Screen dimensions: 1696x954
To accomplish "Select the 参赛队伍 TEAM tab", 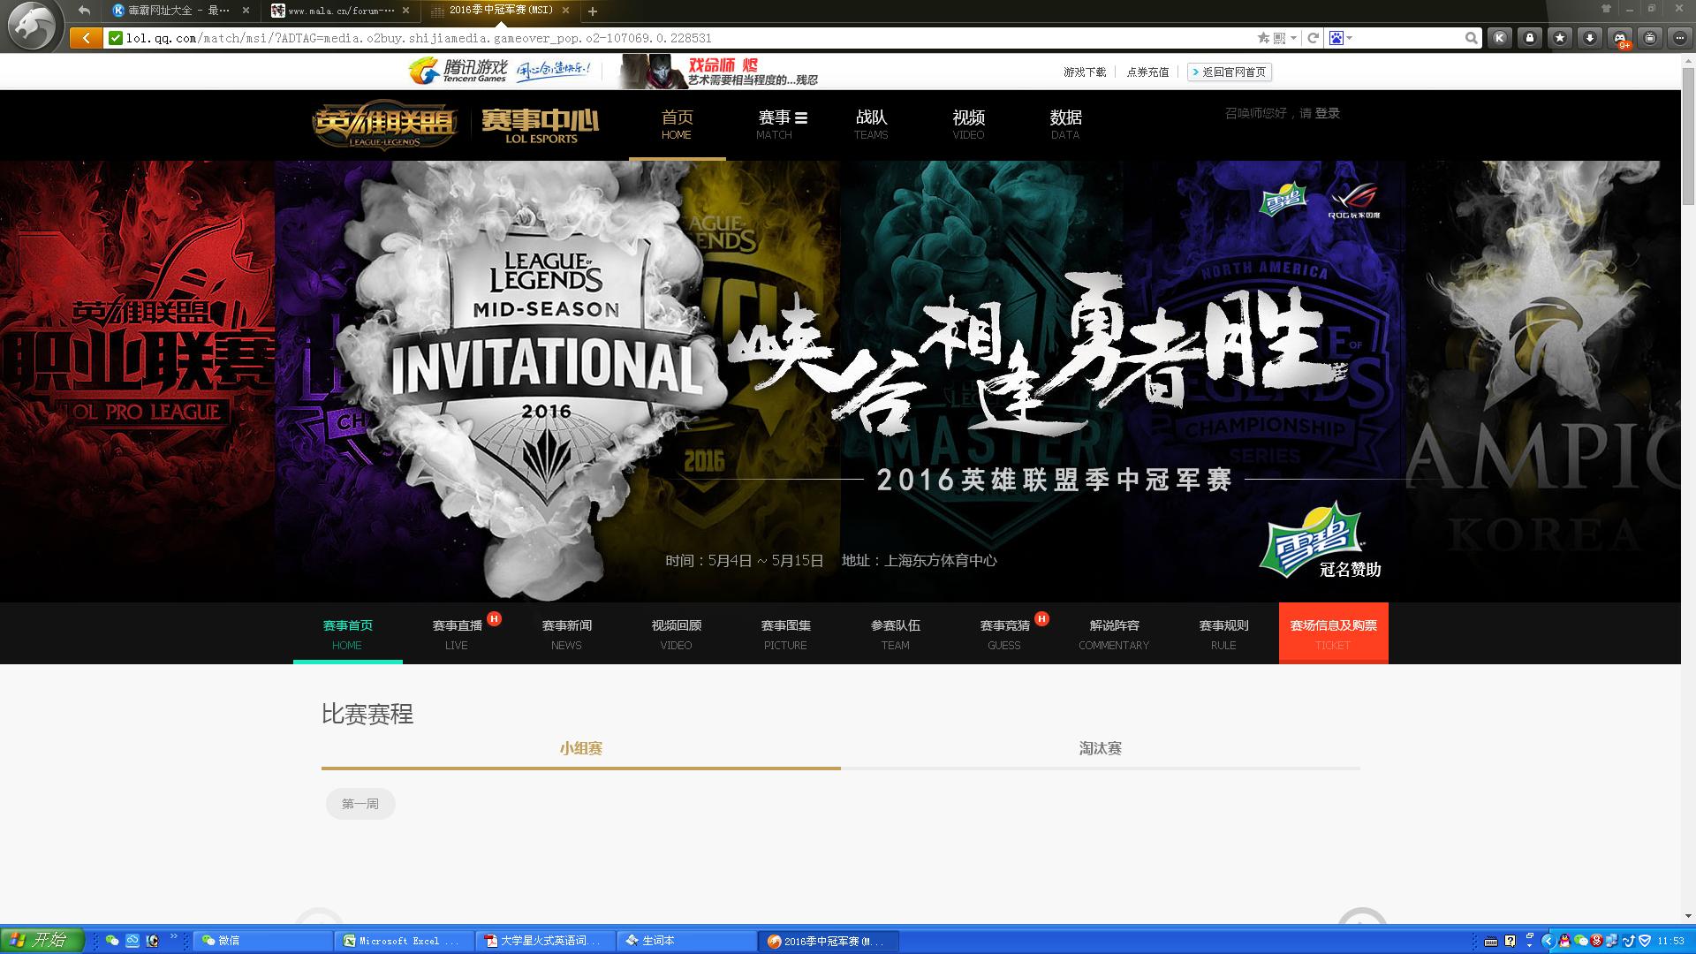I will (895, 633).
